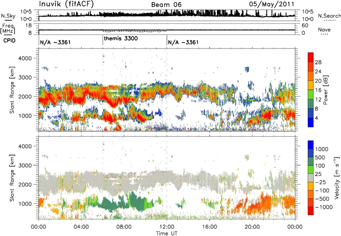Click 'Slant Range [km]' label of Velocity panel
This screenshot has height=236, width=341.
point(12,178)
